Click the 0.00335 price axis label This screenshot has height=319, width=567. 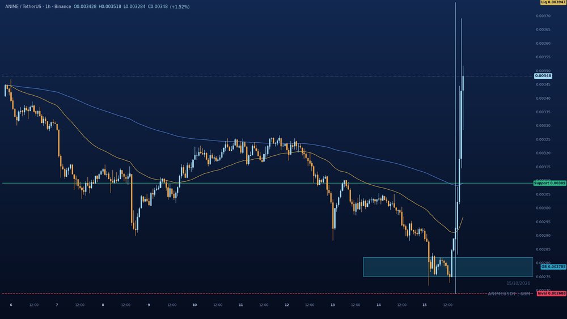[x=543, y=112]
